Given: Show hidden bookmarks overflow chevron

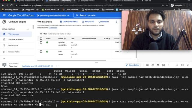Looking at the screenshot, I should [x=174, y=10].
